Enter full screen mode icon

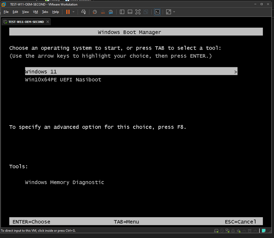tap(138, 12)
